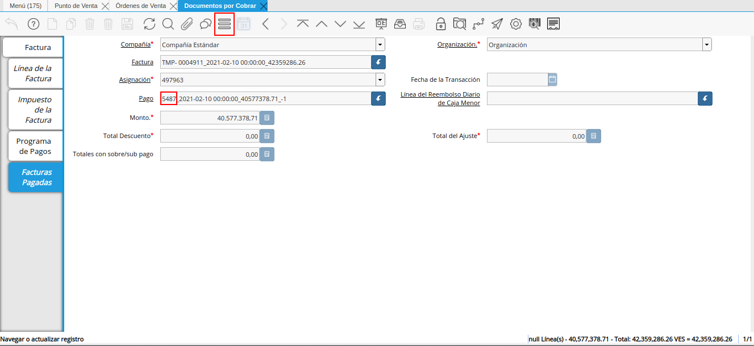The image size is (754, 346).
Task: Toggle grid view with three-lines icon
Action: click(x=224, y=24)
